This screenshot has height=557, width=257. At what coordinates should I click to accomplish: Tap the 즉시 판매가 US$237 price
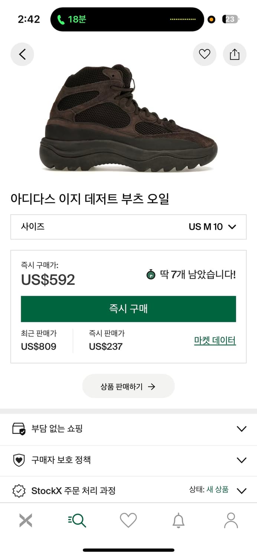106,346
